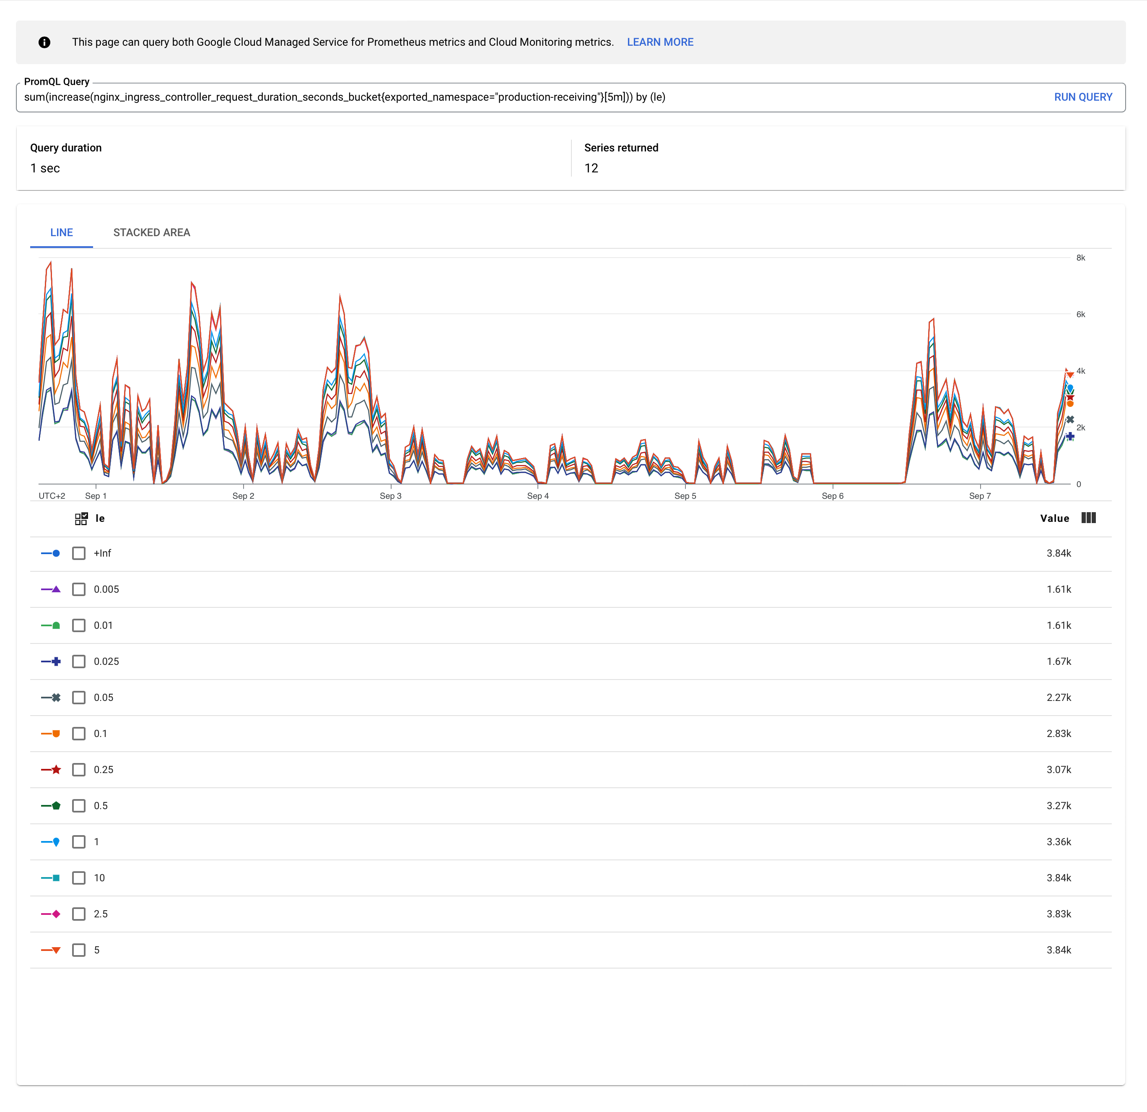
Task: Check the checkbox for the 10 bucket row
Action: coord(79,877)
